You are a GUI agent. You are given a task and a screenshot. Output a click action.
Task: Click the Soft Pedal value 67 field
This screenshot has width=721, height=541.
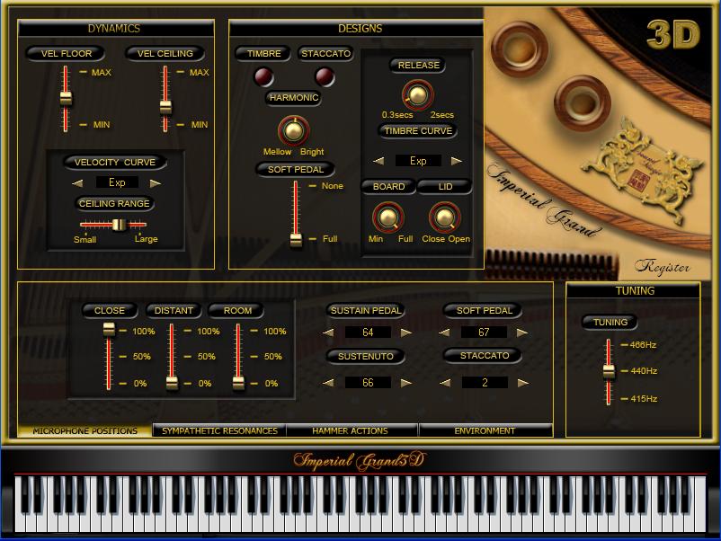point(484,332)
